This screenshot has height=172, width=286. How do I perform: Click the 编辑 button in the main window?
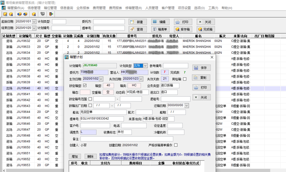tap(160, 22)
